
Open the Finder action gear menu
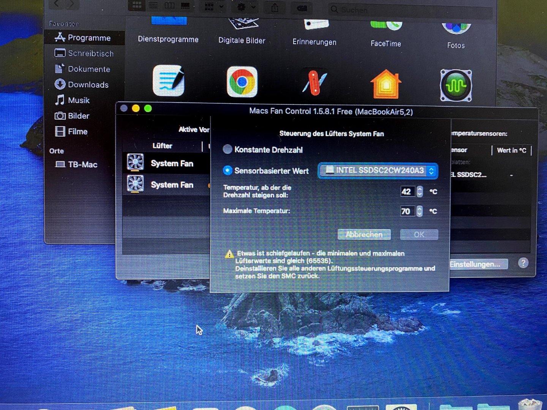[x=245, y=7]
